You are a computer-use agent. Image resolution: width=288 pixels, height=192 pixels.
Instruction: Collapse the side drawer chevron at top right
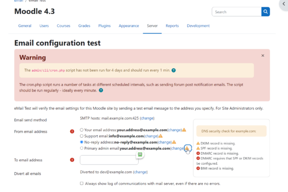click(284, 4)
